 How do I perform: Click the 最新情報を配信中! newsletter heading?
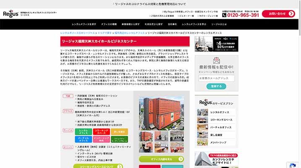click(x=216, y=67)
